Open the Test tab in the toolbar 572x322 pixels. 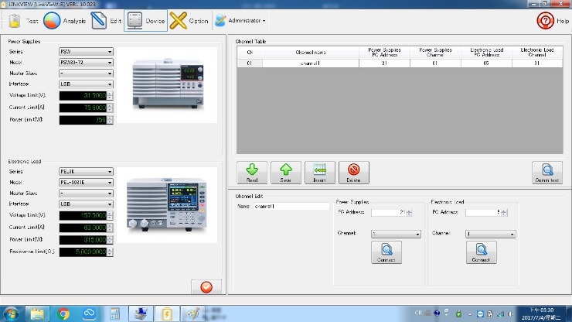pyautogui.click(x=22, y=21)
